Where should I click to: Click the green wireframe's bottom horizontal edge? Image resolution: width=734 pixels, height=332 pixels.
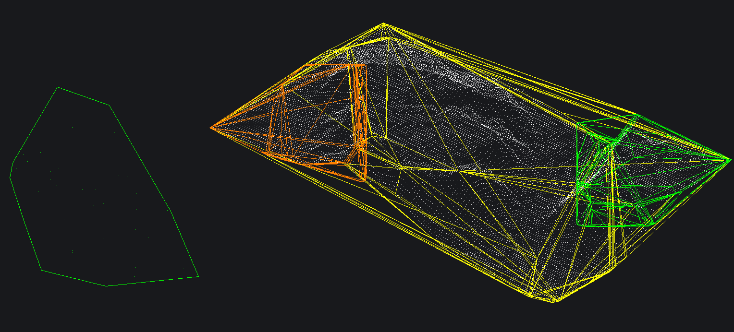(x=610, y=225)
